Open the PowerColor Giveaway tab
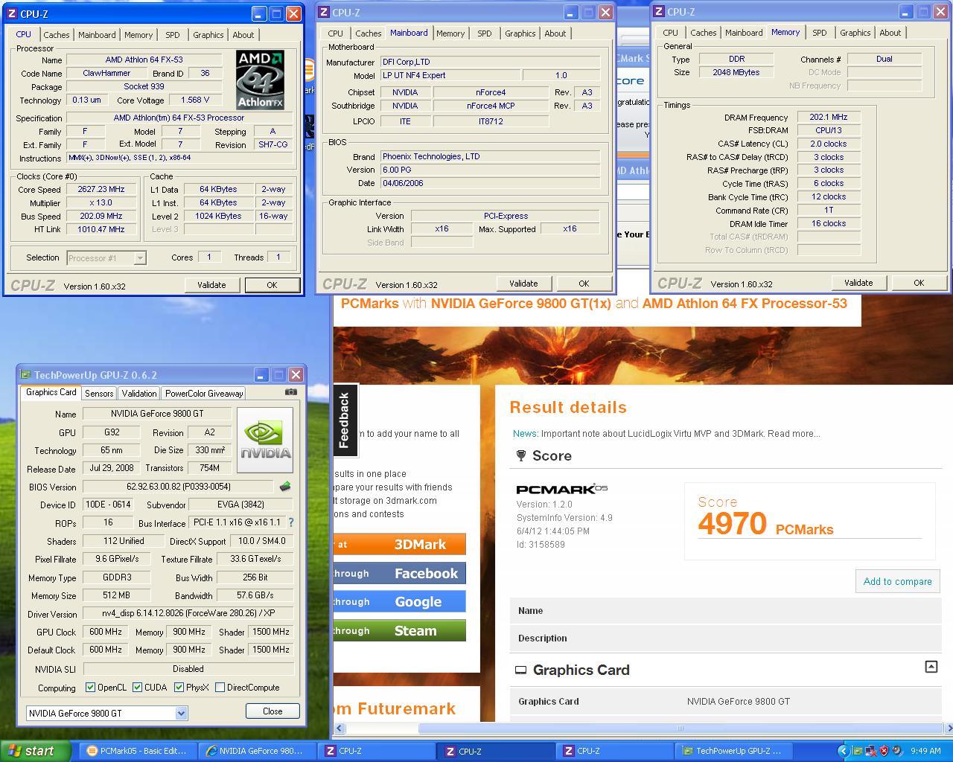This screenshot has height=762, width=953. click(x=204, y=394)
